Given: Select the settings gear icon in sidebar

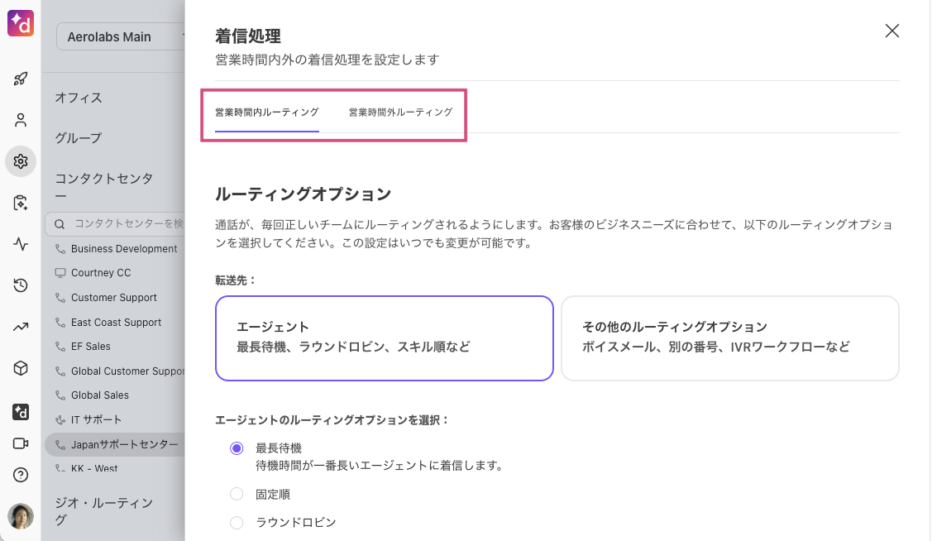Looking at the screenshot, I should (x=20, y=161).
